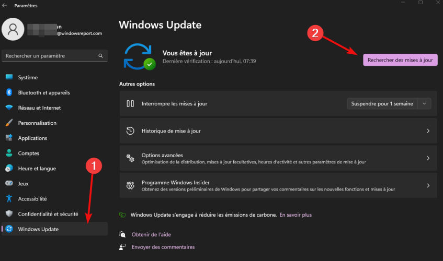
Task: Click the Windows Update page heading
Action: tap(160, 25)
